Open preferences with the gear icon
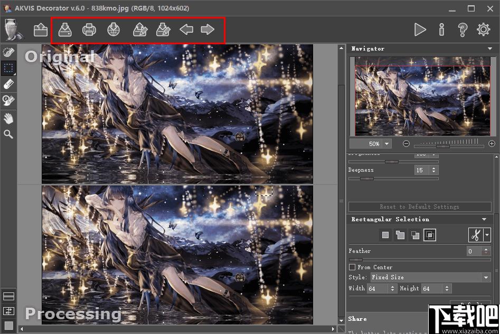Viewport: 500px width, 334px height. tap(484, 30)
